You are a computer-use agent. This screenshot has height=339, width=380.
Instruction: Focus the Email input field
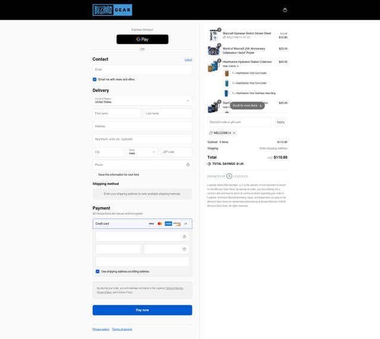(x=142, y=69)
